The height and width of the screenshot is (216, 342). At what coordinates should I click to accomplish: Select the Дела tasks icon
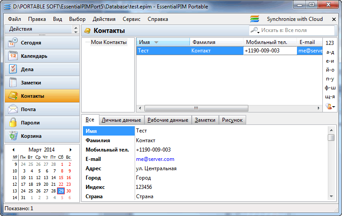click(x=13, y=69)
